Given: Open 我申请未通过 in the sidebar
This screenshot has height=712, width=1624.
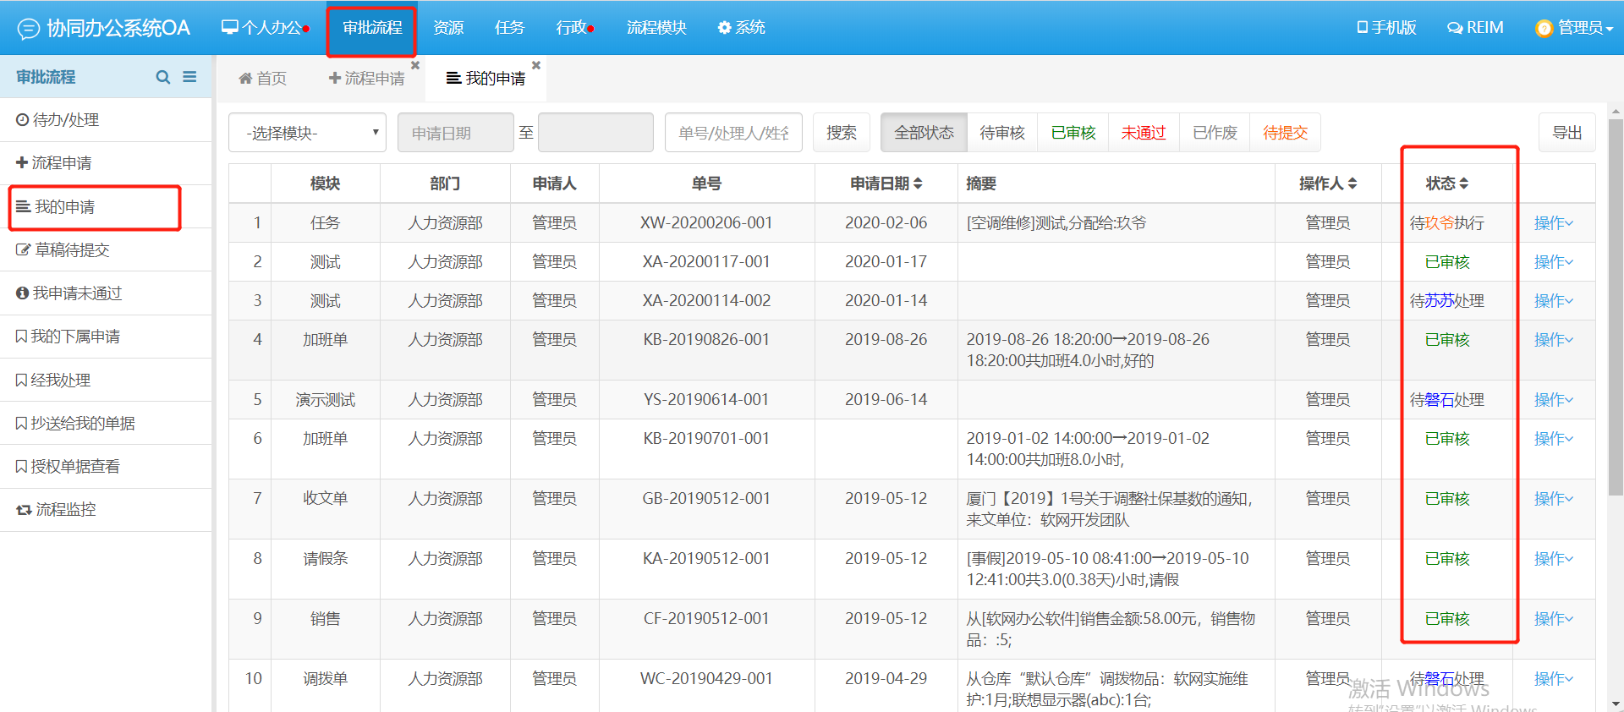Looking at the screenshot, I should tap(106, 293).
